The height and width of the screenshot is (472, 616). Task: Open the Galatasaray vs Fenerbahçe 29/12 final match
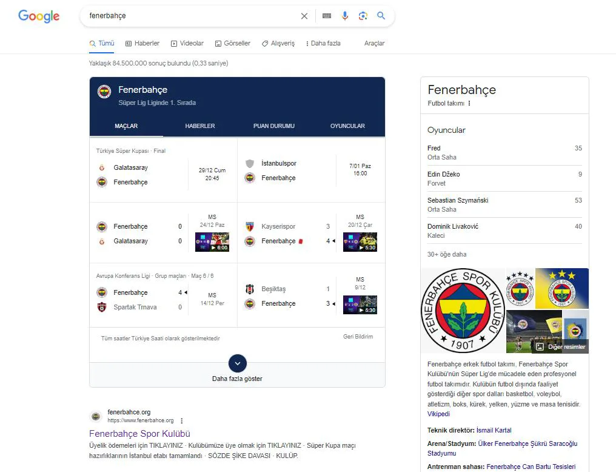point(164,170)
